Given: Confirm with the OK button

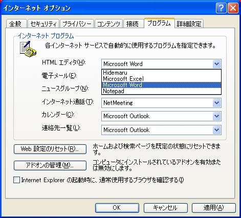Looking at the screenshot, I should pyautogui.click(x=117, y=208).
